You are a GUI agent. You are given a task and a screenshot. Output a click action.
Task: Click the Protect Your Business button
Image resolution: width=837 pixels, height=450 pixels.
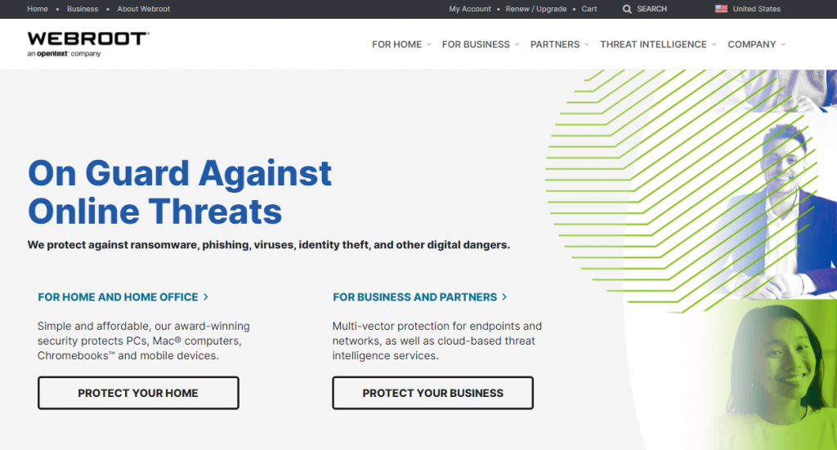(x=433, y=393)
